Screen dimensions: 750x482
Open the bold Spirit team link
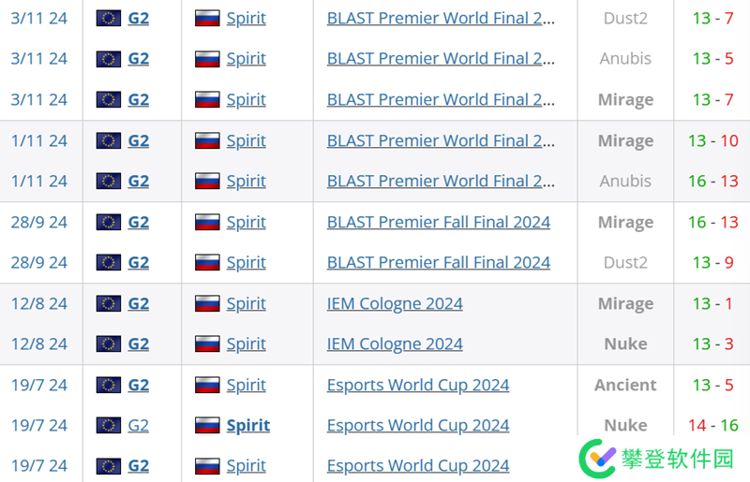248,426
